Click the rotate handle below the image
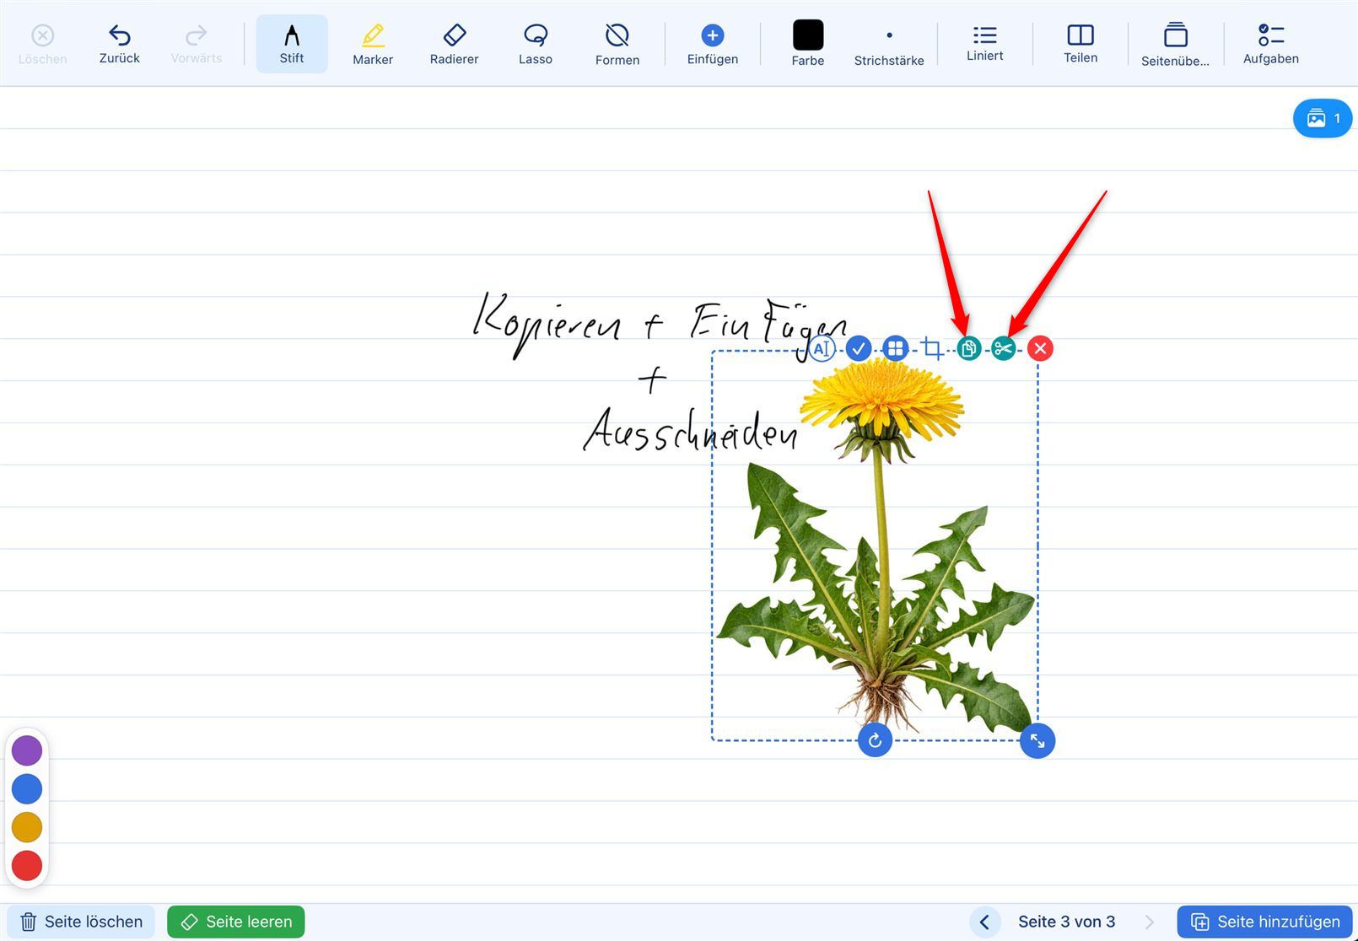The width and height of the screenshot is (1358, 941). (x=875, y=740)
